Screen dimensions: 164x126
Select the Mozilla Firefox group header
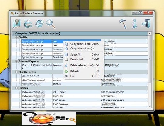click(x=83, y=72)
